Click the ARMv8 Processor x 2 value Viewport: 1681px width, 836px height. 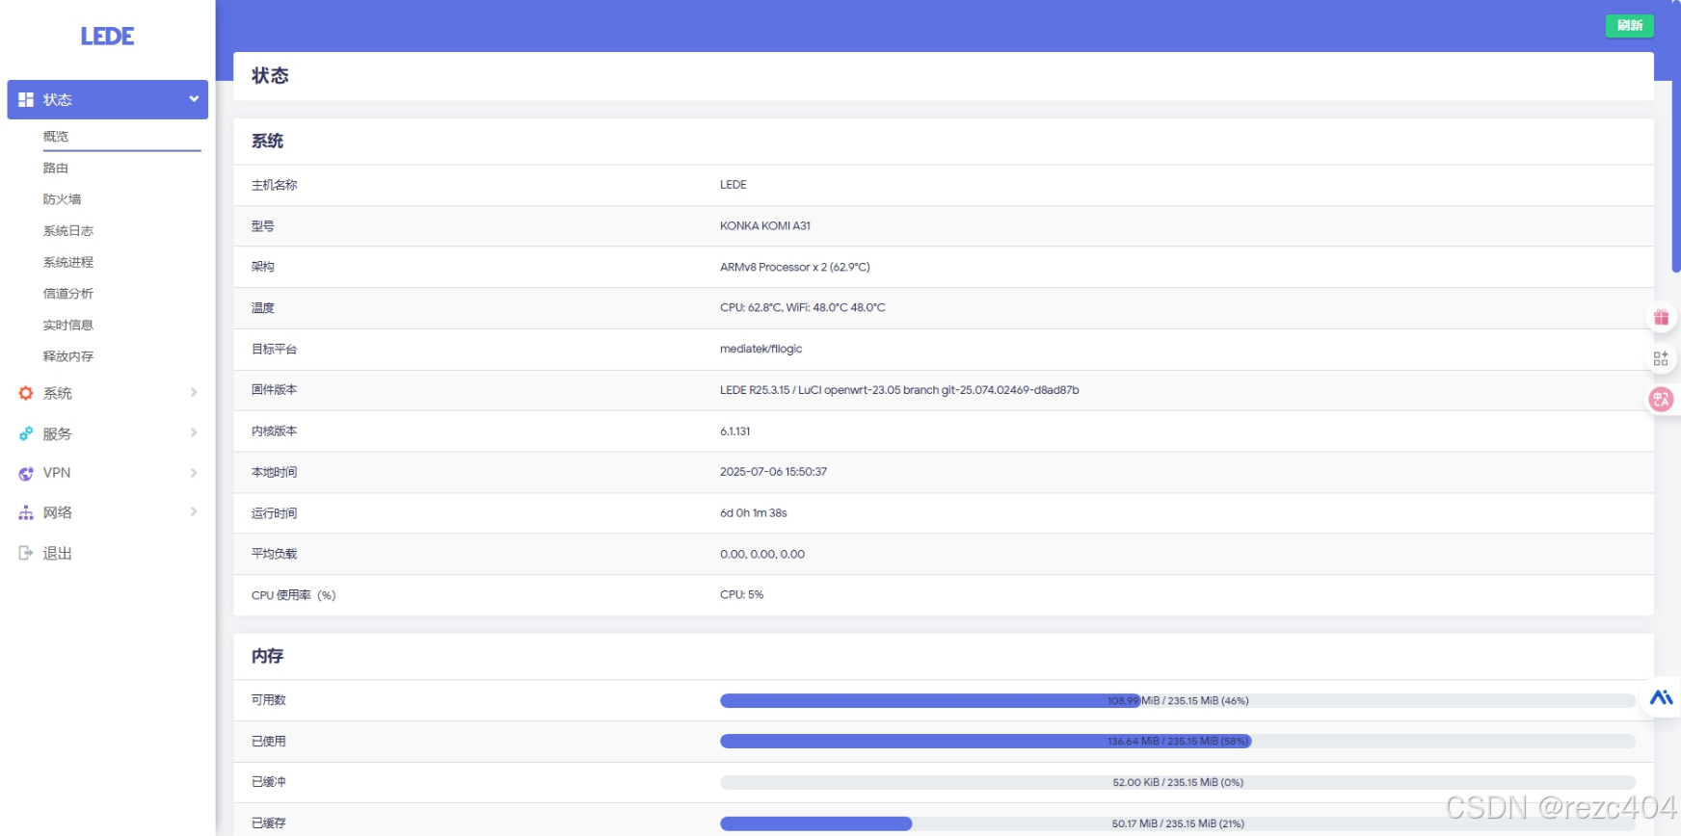(x=795, y=268)
